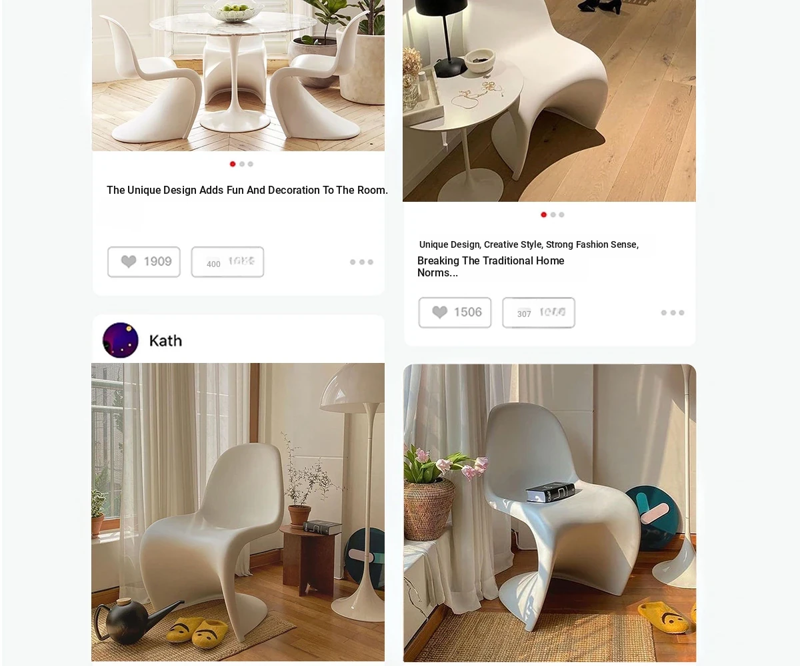Open the Kath username link

(165, 340)
